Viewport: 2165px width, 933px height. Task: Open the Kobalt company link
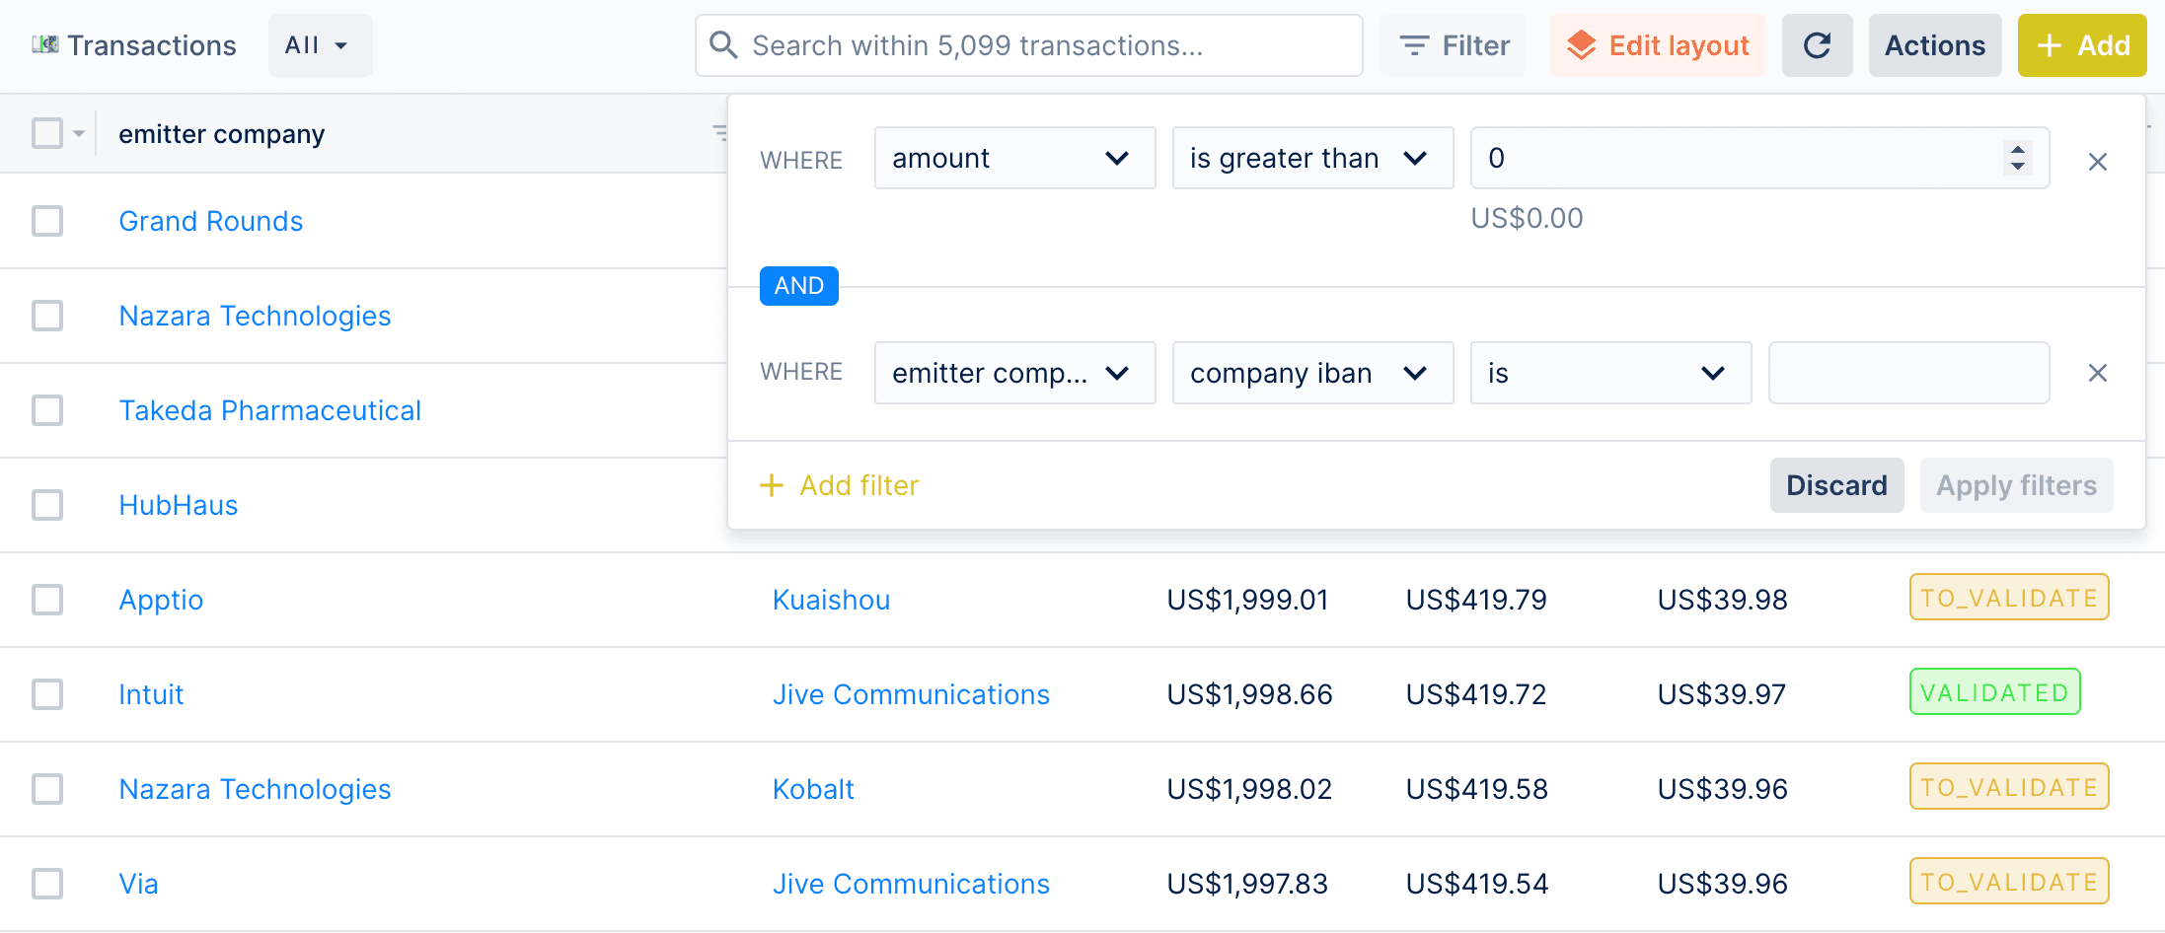pos(813,789)
